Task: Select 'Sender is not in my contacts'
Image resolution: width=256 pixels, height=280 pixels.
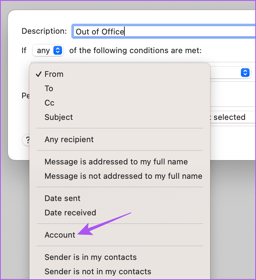Action: [x=120, y=272]
